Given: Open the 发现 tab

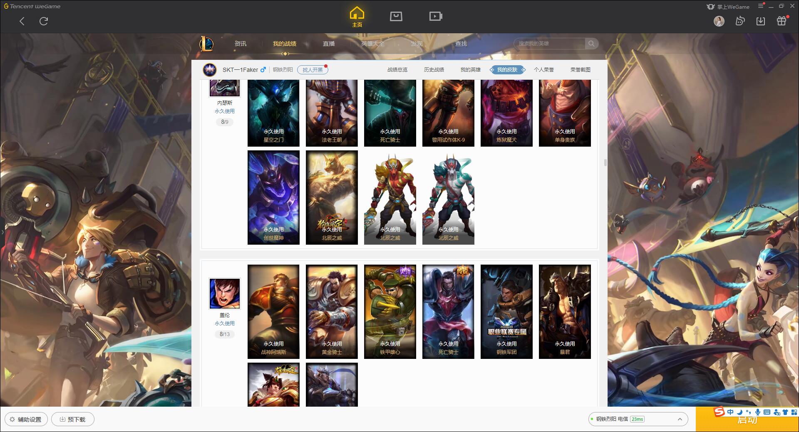Looking at the screenshot, I should [417, 44].
